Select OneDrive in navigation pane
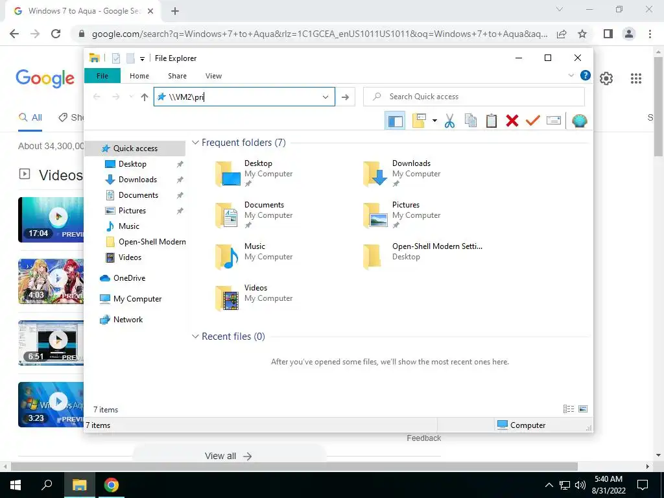This screenshot has height=498, width=664. (129, 278)
